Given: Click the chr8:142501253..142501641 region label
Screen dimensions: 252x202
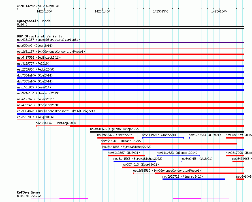Looking at the screenshot, I should tap(38, 6).
